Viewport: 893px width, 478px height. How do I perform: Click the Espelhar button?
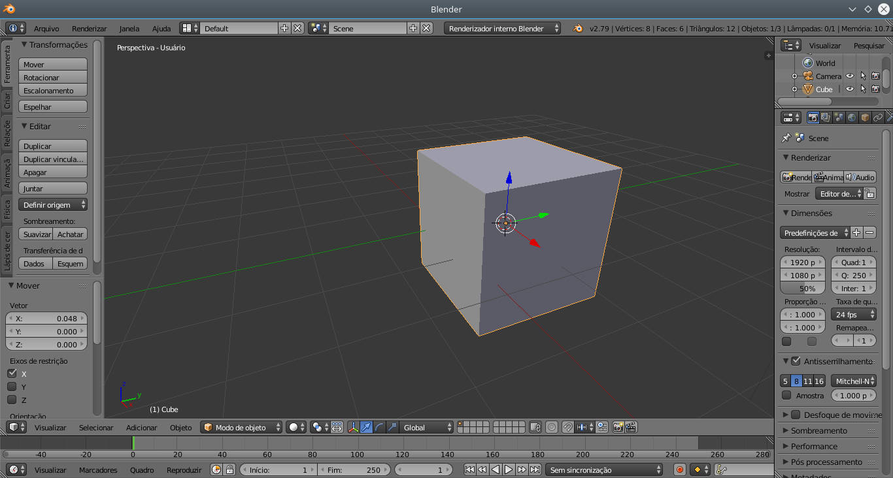point(52,106)
